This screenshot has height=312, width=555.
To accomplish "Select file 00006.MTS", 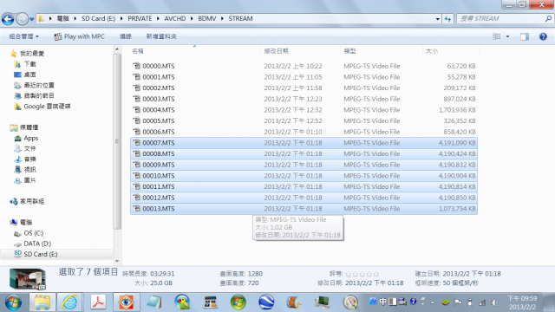I will [x=304, y=132].
